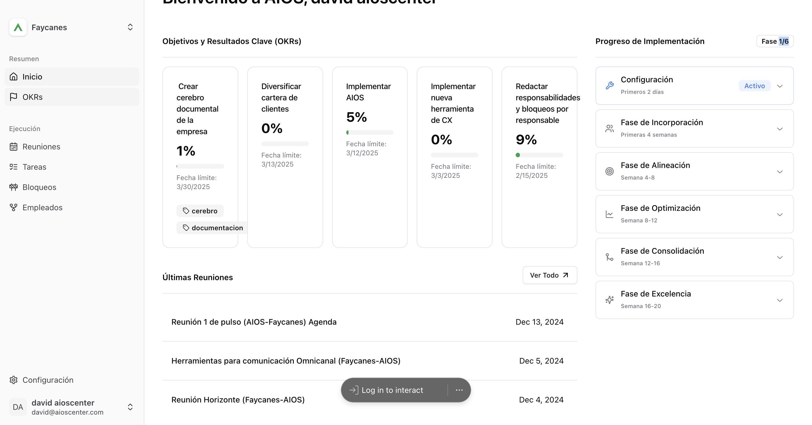812x425 pixels.
Task: Click the home icon next to Inicio
Action: [x=14, y=77]
